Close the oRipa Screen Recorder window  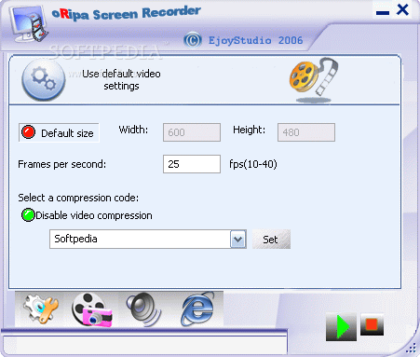coord(402,10)
